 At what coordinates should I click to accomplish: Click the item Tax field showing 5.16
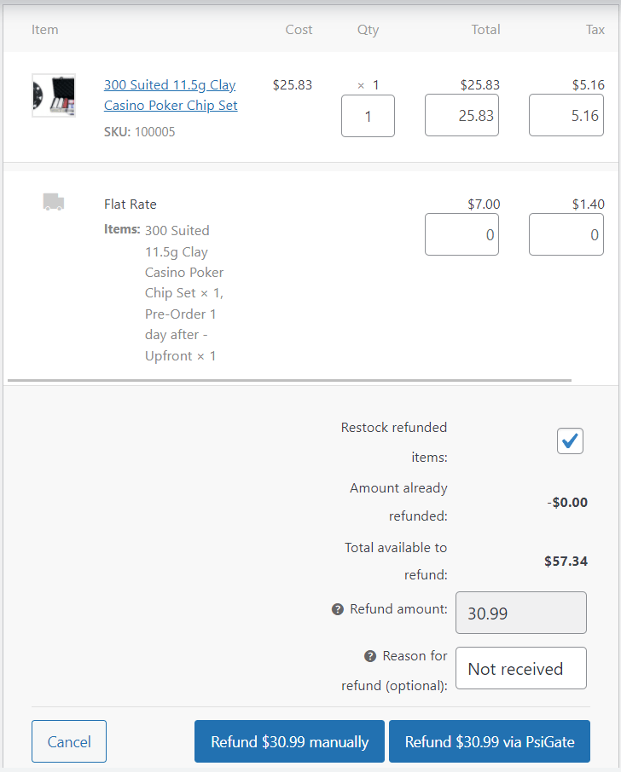point(566,114)
